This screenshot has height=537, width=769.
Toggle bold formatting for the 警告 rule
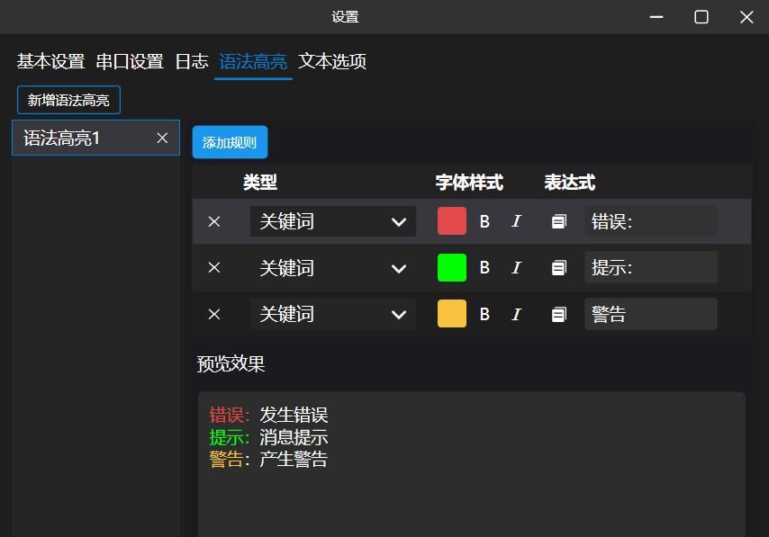pos(484,314)
